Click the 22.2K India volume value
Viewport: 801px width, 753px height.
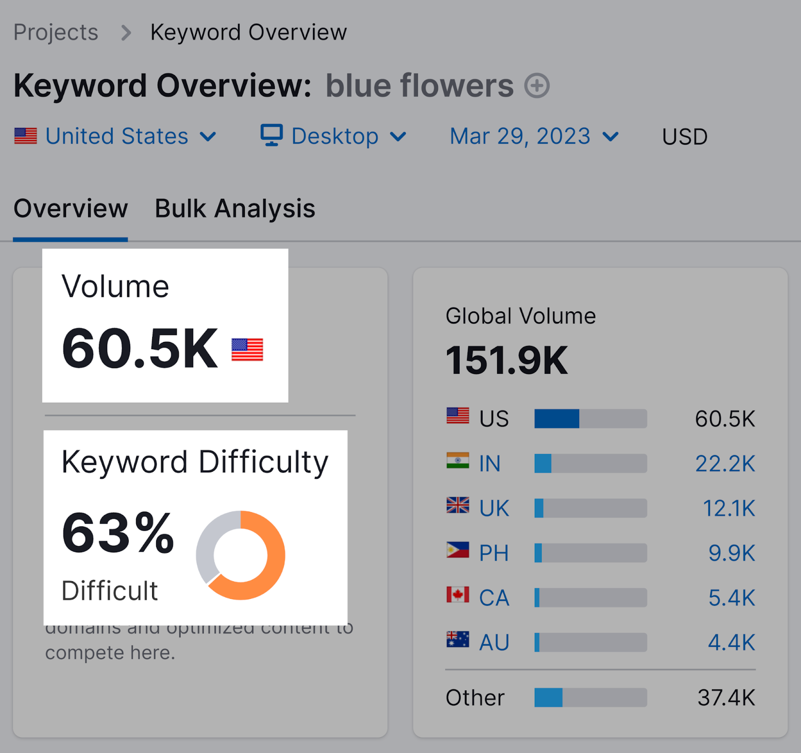click(725, 463)
